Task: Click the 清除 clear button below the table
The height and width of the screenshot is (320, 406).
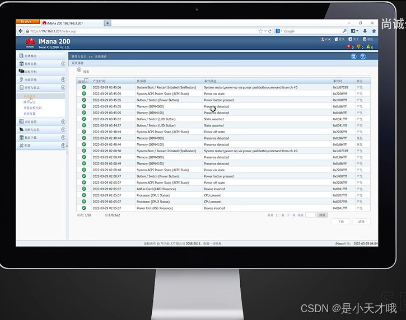Action: (x=361, y=222)
